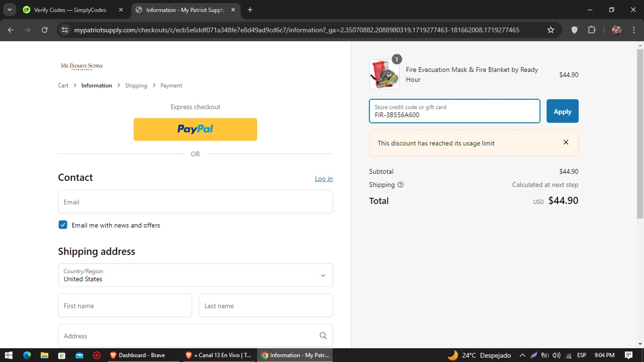This screenshot has width=644, height=362.
Task: Open the Shipping help question icon
Action: [401, 185]
